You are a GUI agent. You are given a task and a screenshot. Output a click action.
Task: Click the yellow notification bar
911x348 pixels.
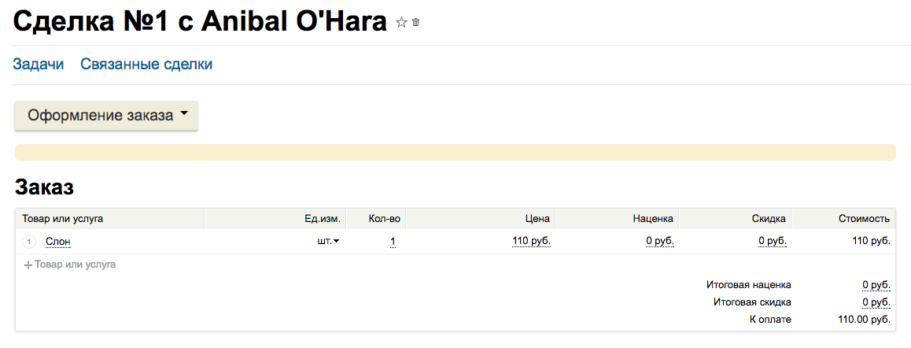coord(455,152)
